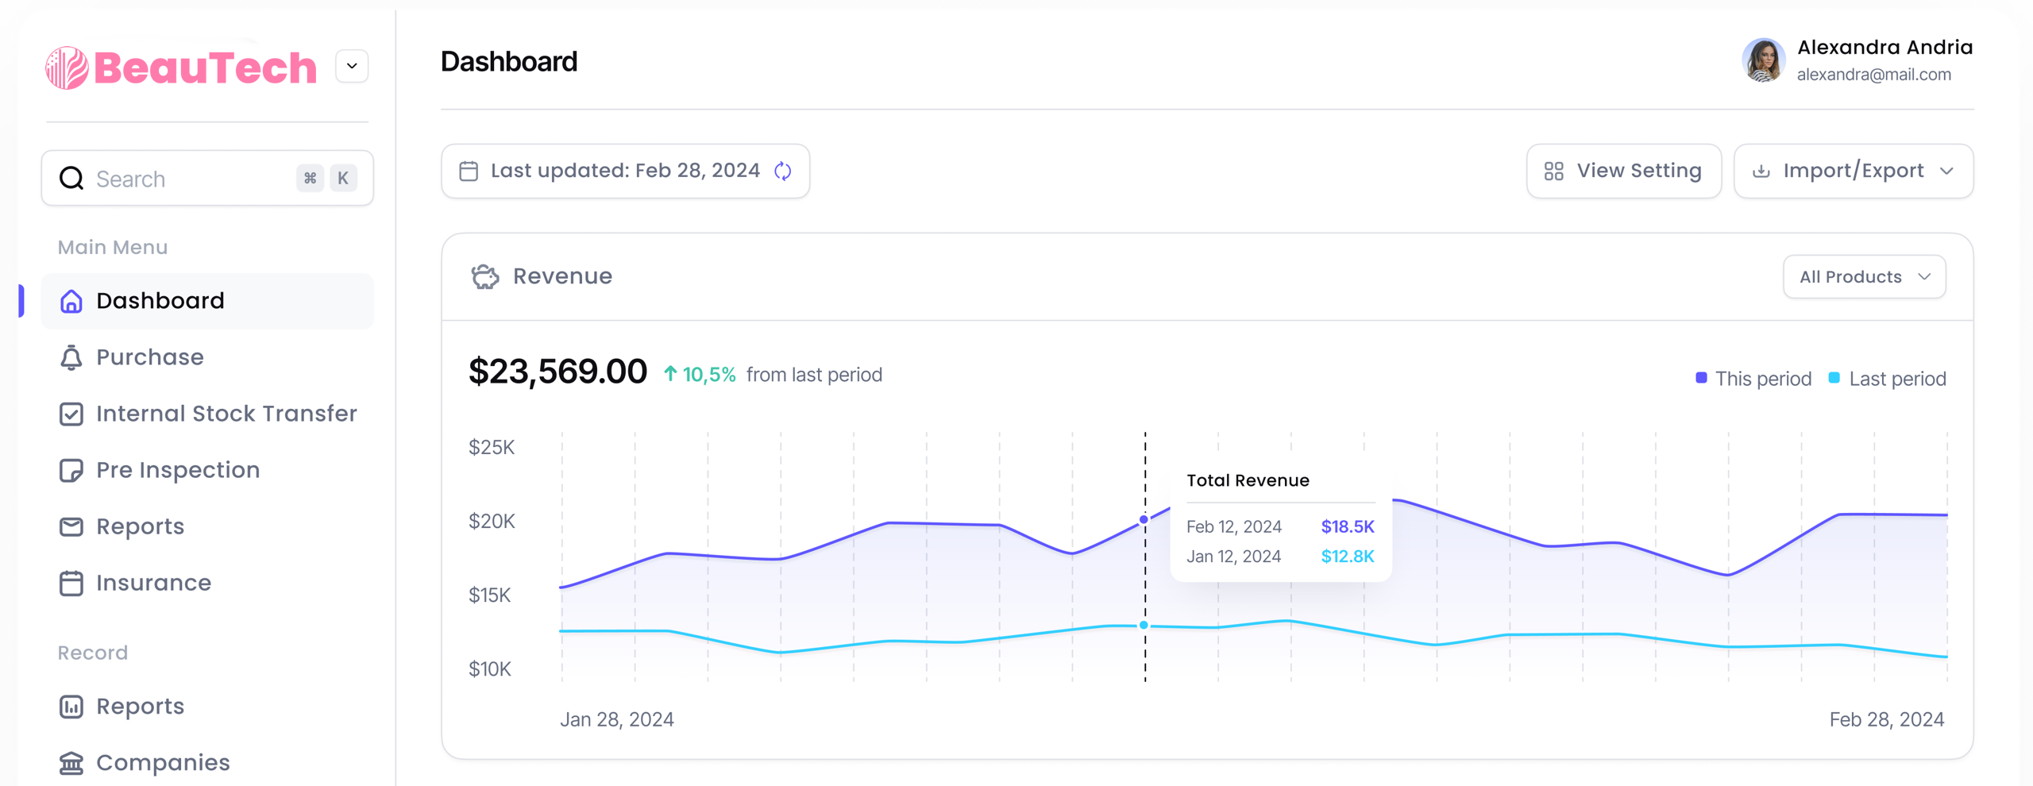Select Dashboard in the main menu
This screenshot has width=2033, height=786.
[x=160, y=301]
